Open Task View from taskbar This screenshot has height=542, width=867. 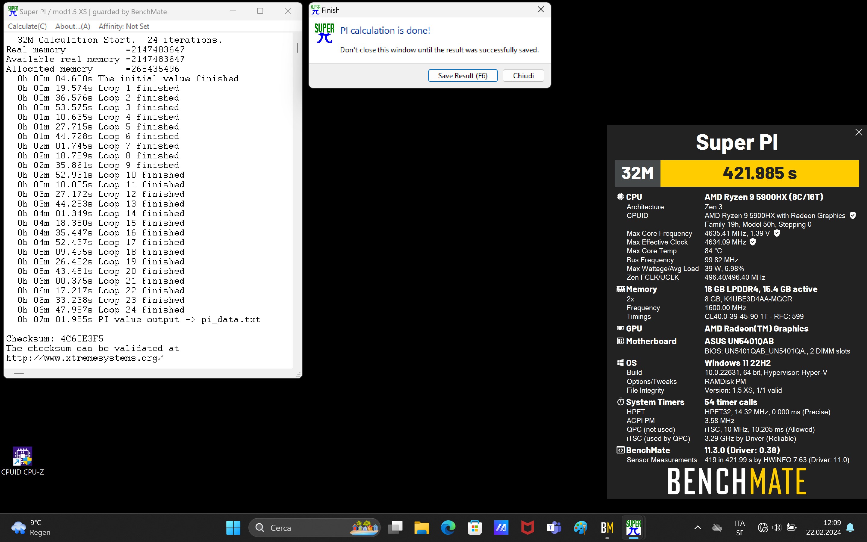395,528
